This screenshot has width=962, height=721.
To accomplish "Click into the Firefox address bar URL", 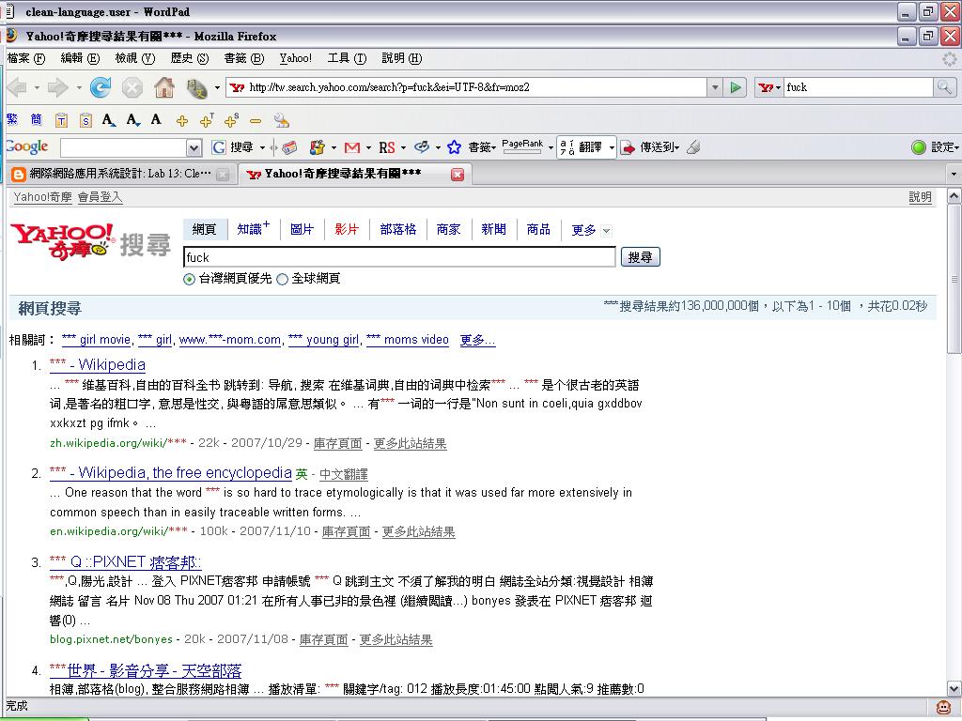I will pos(466,87).
